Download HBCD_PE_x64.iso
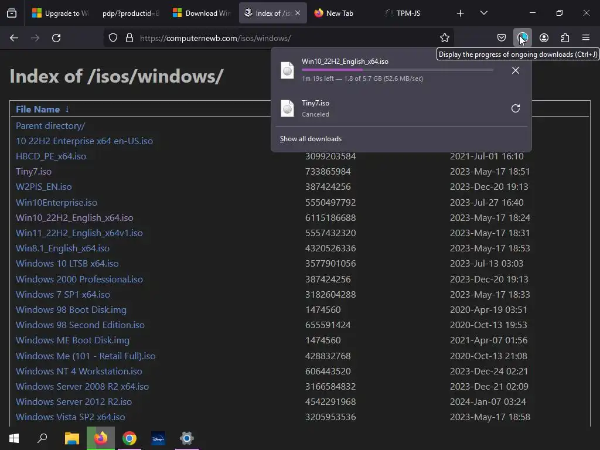Image resolution: width=600 pixels, height=450 pixels. pos(51,156)
